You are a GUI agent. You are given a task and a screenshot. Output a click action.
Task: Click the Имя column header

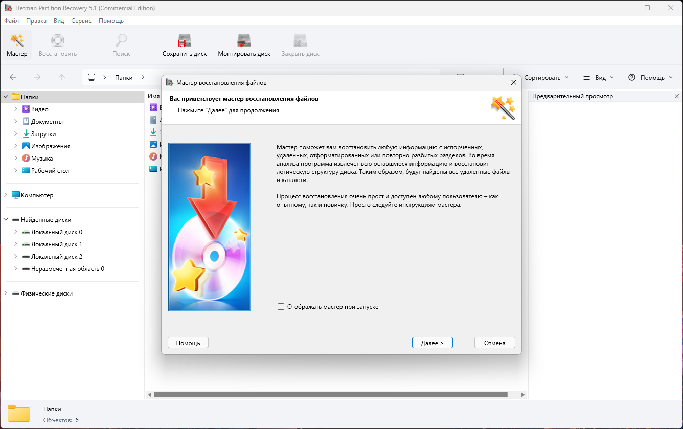point(154,96)
